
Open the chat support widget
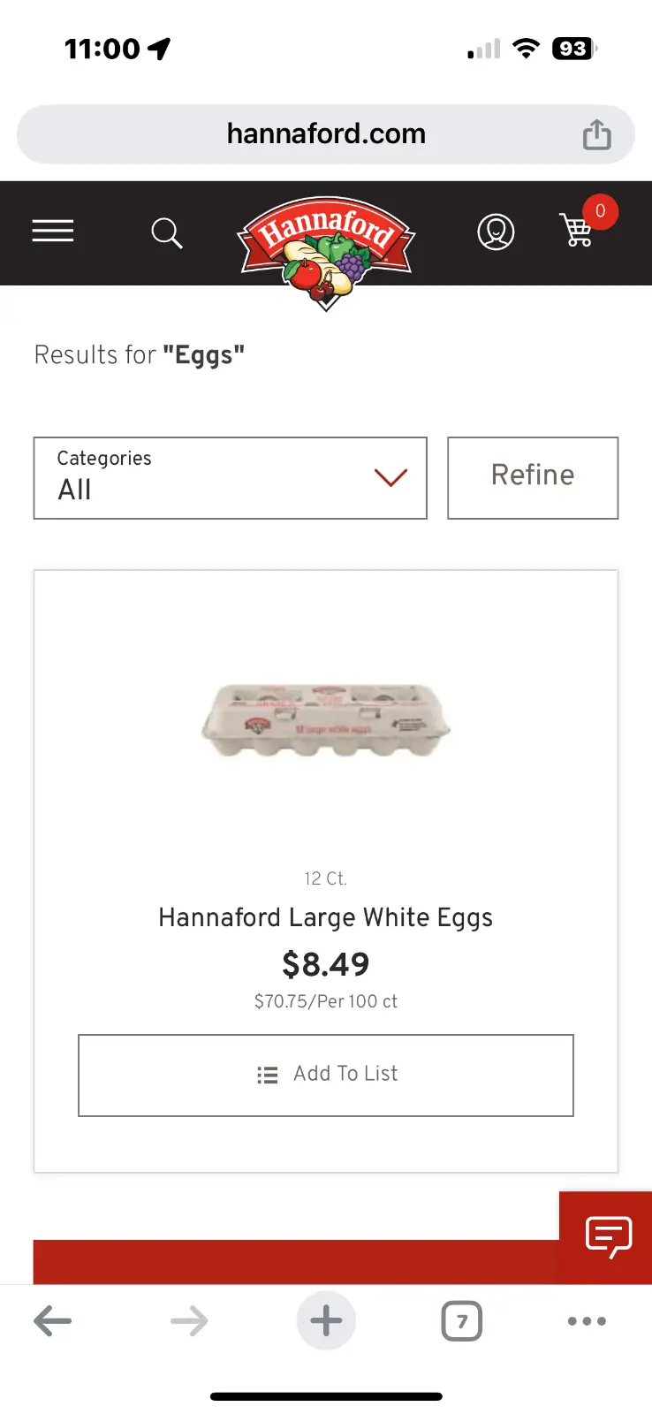(609, 1236)
